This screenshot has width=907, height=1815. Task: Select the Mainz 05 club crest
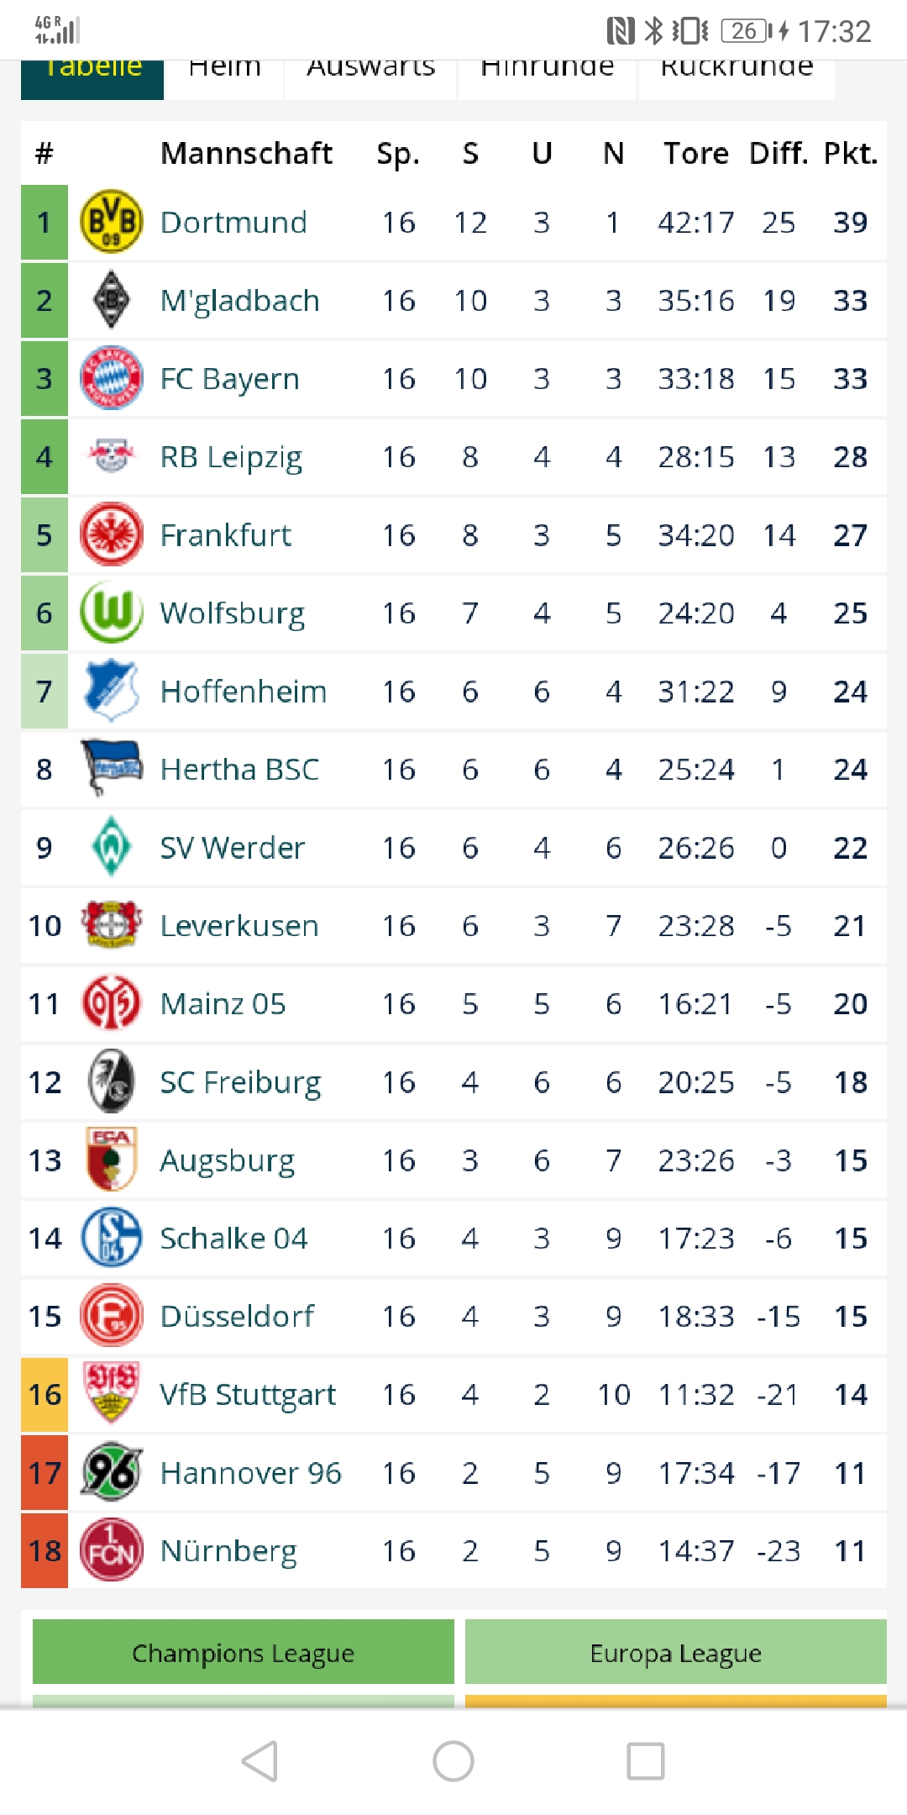[111, 1003]
